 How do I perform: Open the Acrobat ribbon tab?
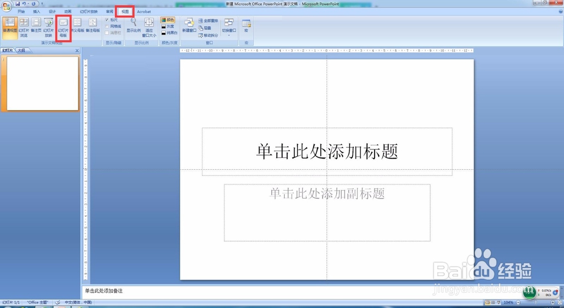144,11
